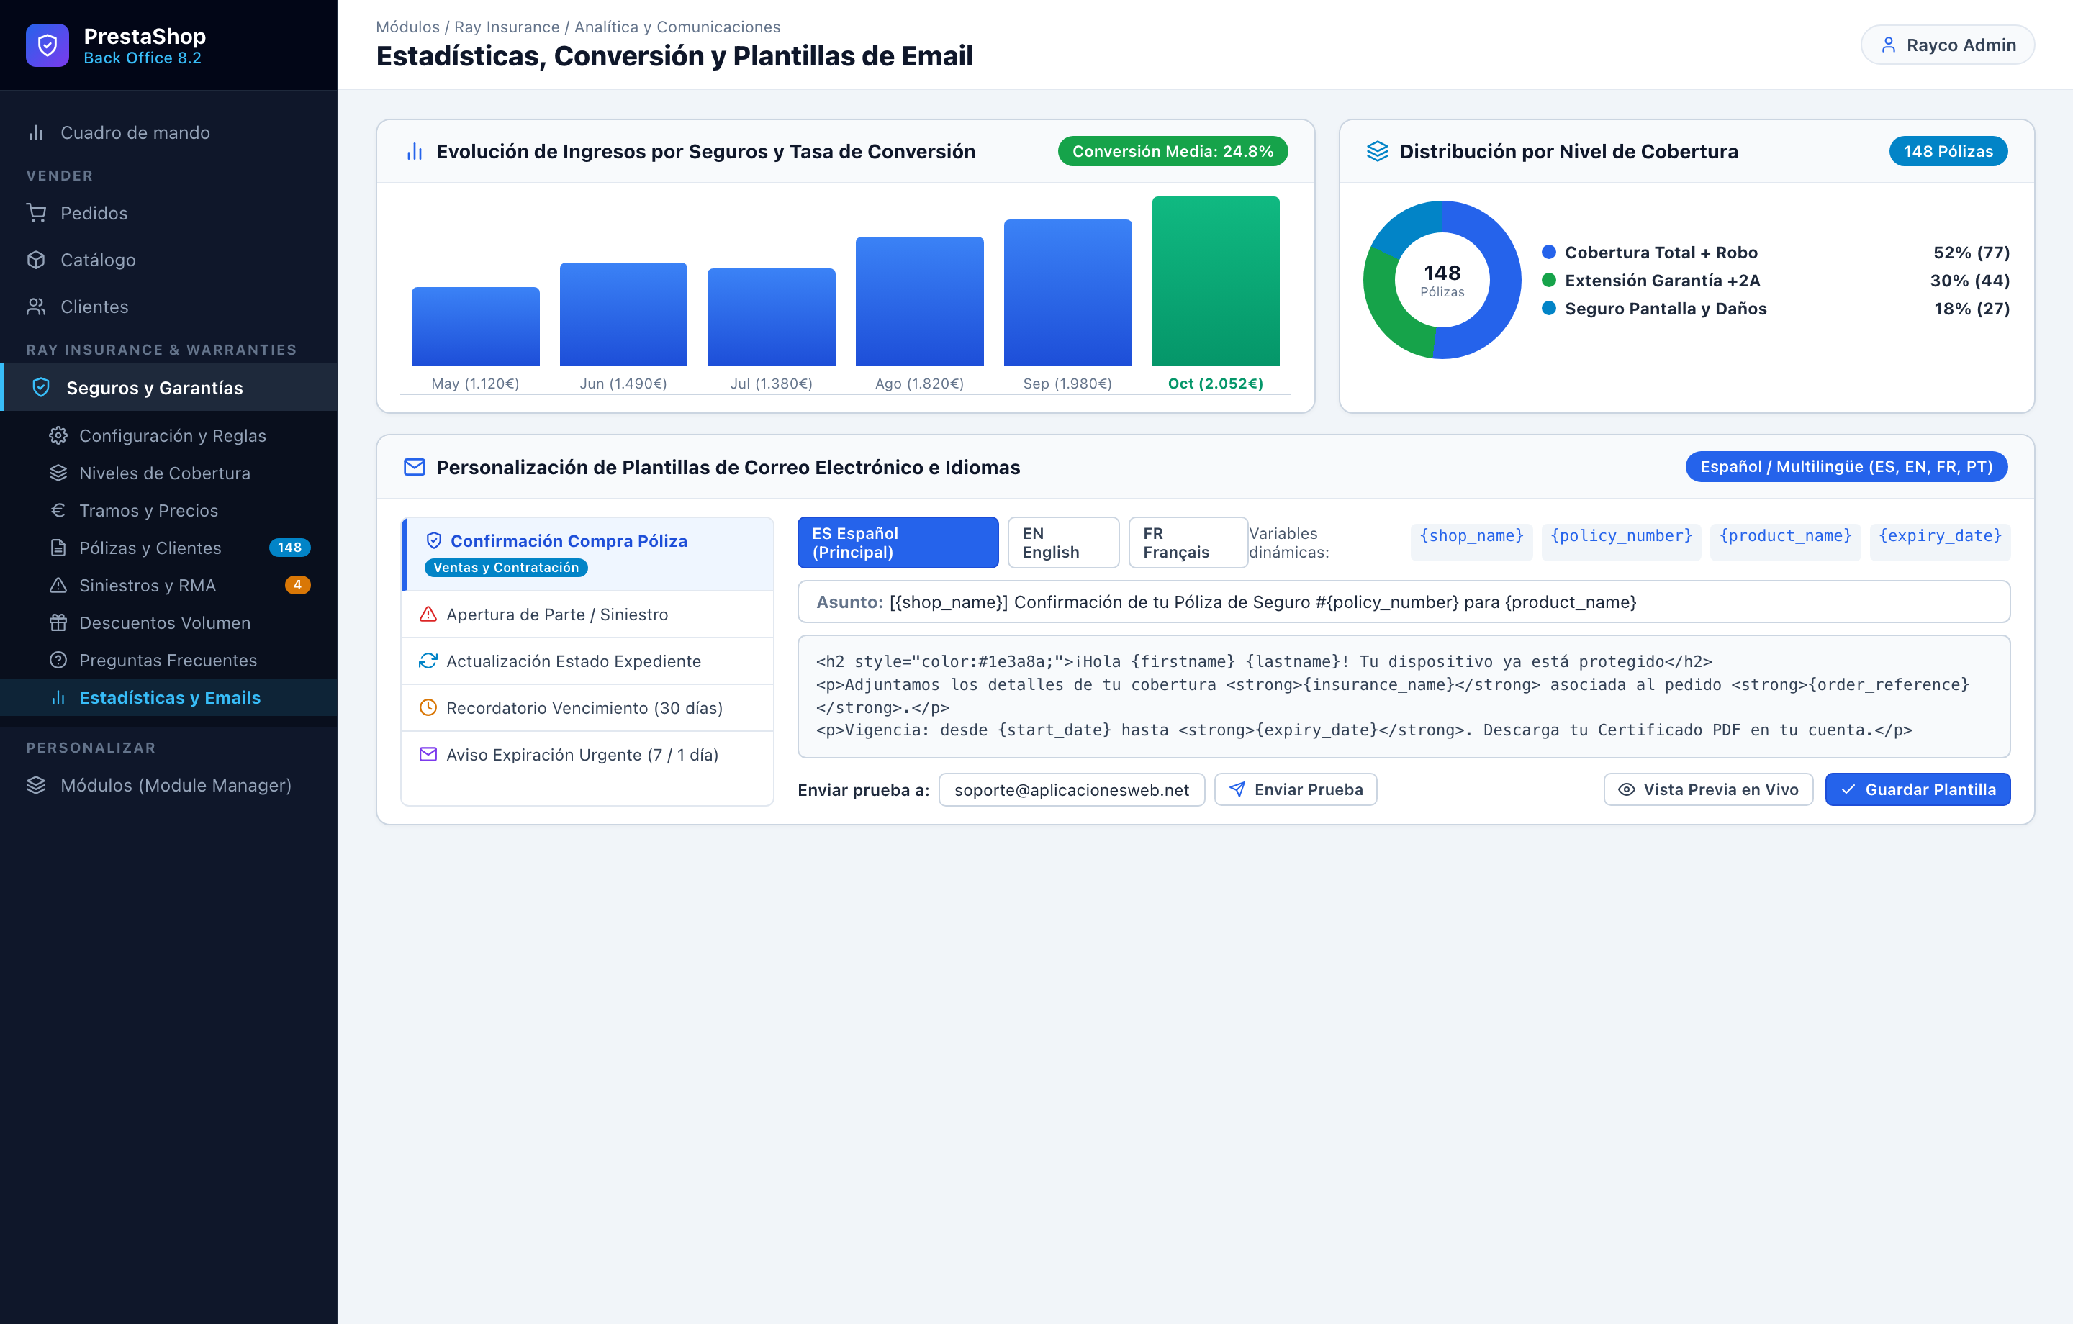This screenshot has height=1324, width=2073.
Task: Click the red alert icon for Apertura de Parte
Action: [x=428, y=614]
